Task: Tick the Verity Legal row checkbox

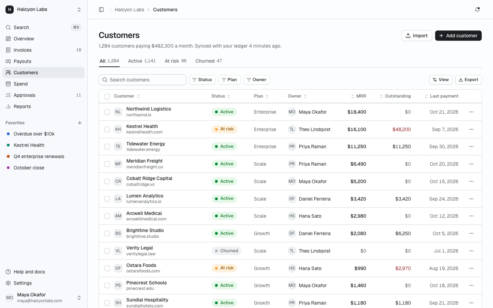Action: point(107,251)
